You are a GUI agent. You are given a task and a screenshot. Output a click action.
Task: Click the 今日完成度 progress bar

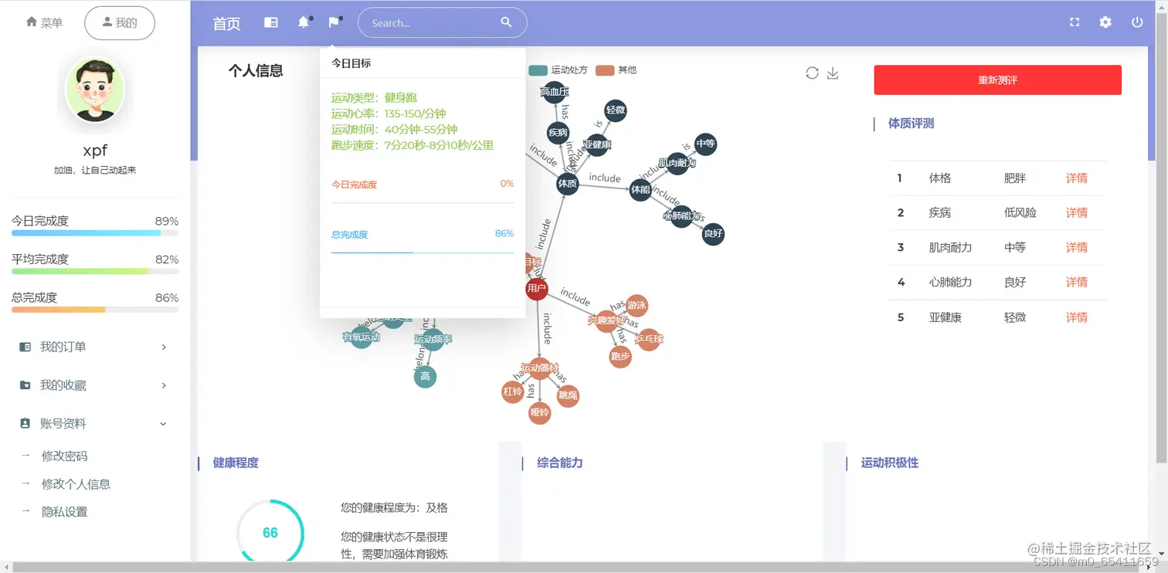click(94, 232)
